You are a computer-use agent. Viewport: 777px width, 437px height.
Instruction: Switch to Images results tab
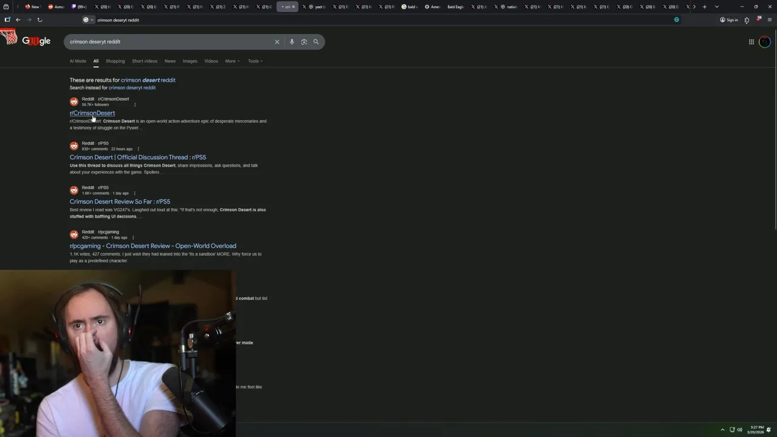point(190,61)
